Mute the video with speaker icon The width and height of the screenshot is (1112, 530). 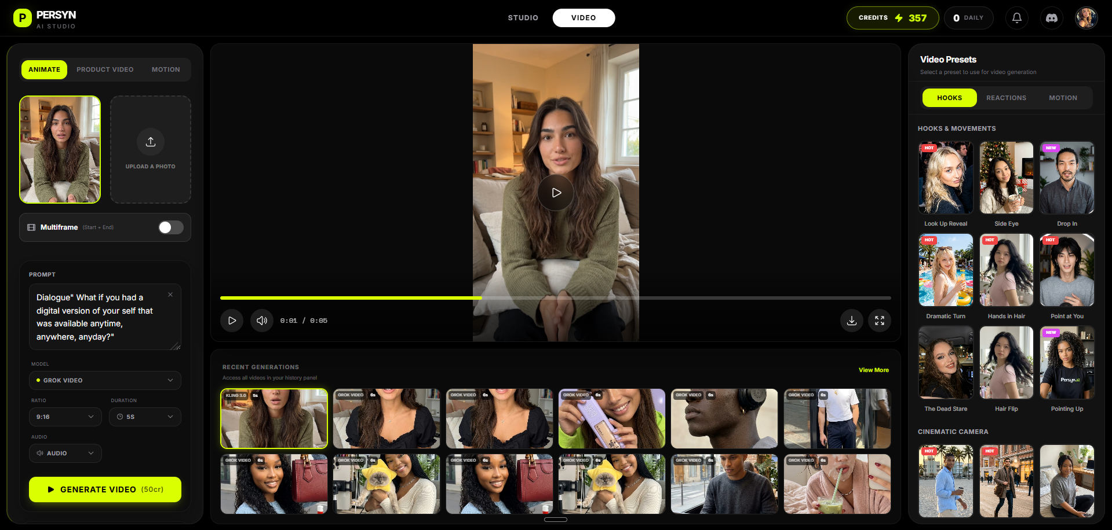[x=262, y=321]
